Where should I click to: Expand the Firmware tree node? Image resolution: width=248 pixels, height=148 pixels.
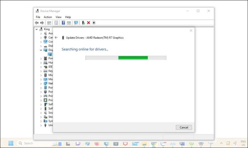(41, 59)
